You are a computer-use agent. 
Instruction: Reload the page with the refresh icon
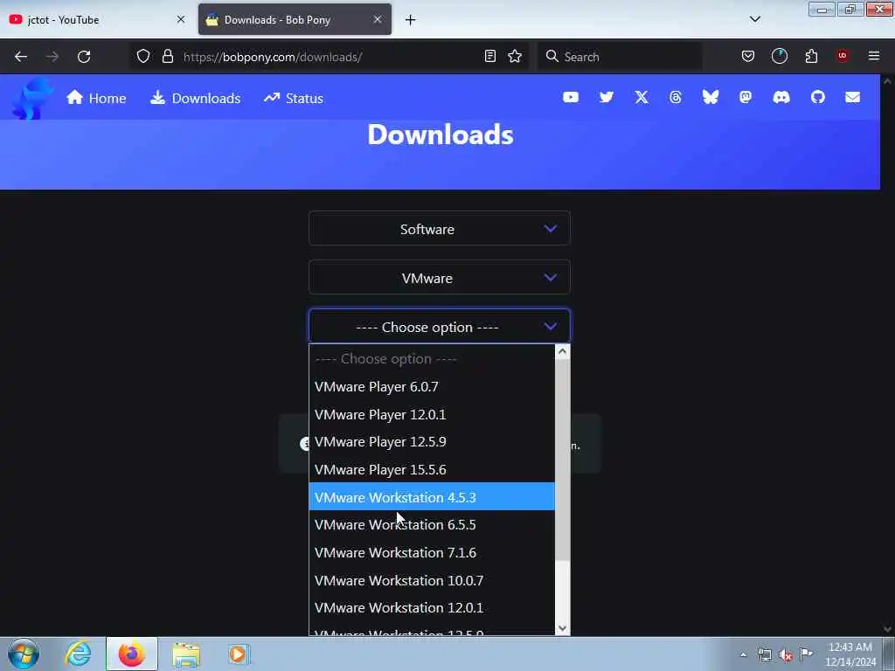[84, 57]
